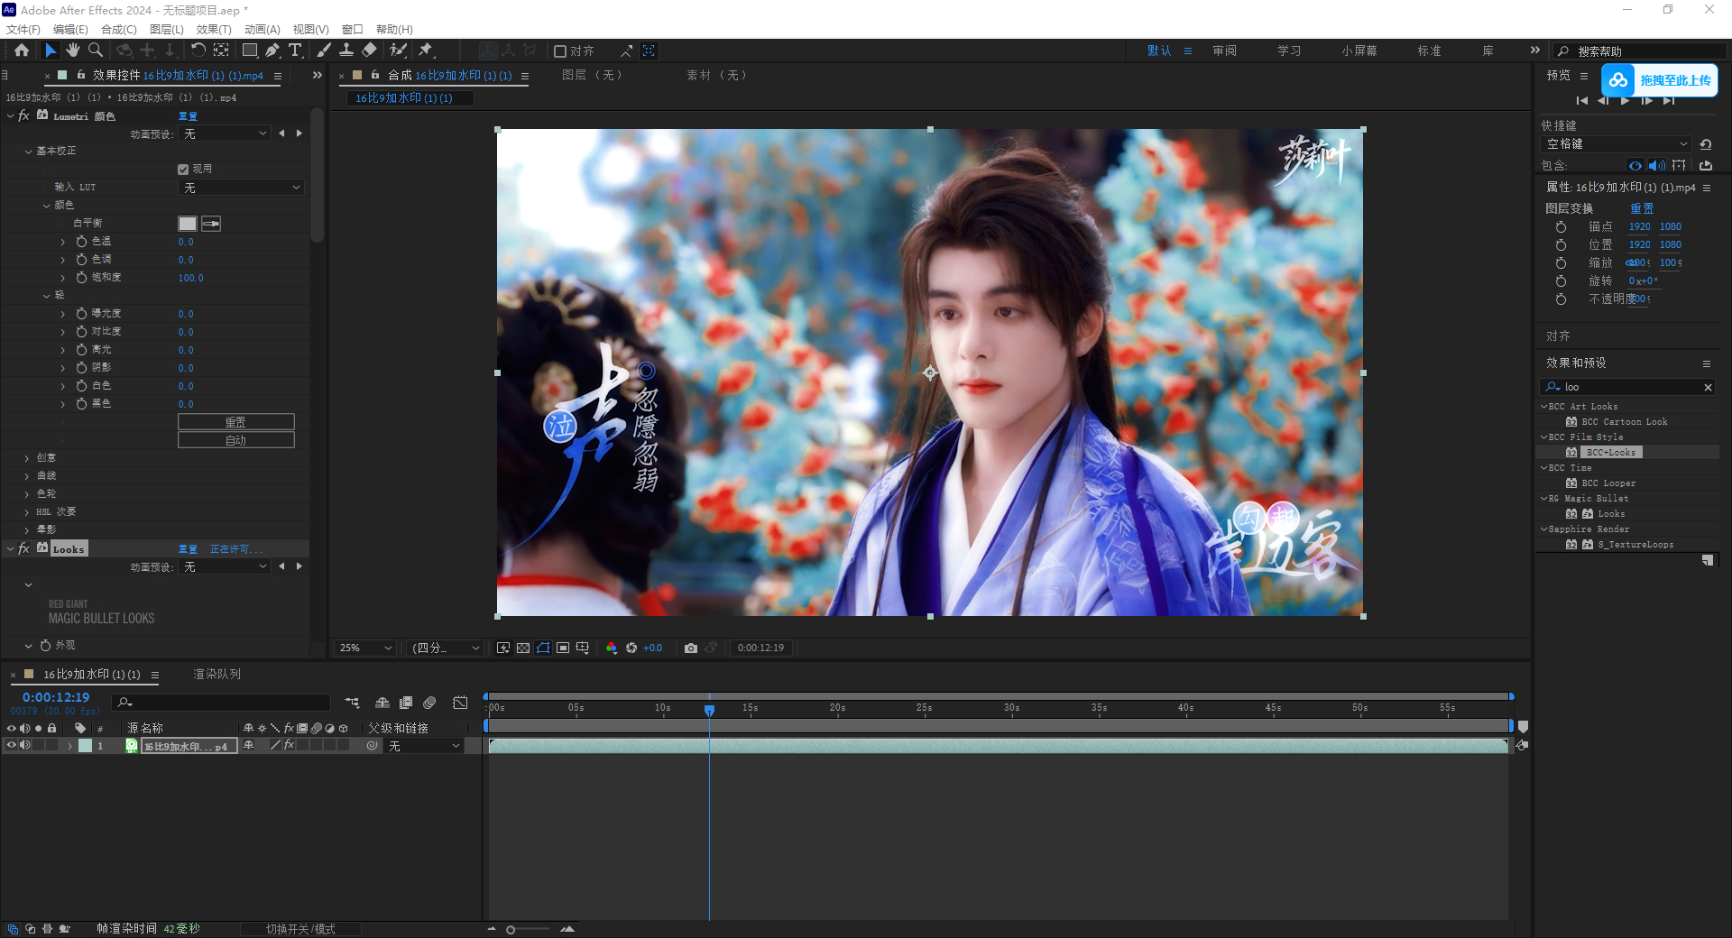Select the Rotation tool
This screenshot has width=1732, height=938.
click(198, 51)
